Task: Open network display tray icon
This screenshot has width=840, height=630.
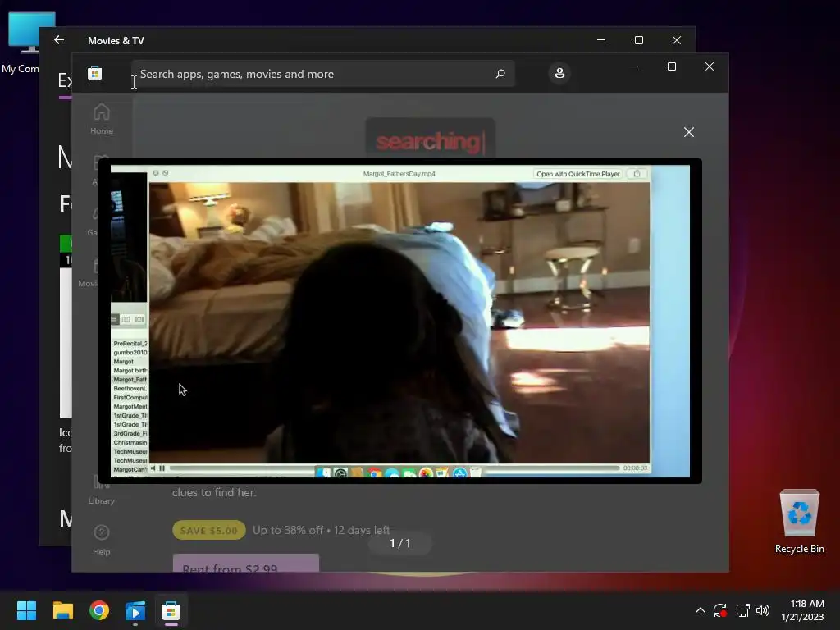Action: point(742,610)
